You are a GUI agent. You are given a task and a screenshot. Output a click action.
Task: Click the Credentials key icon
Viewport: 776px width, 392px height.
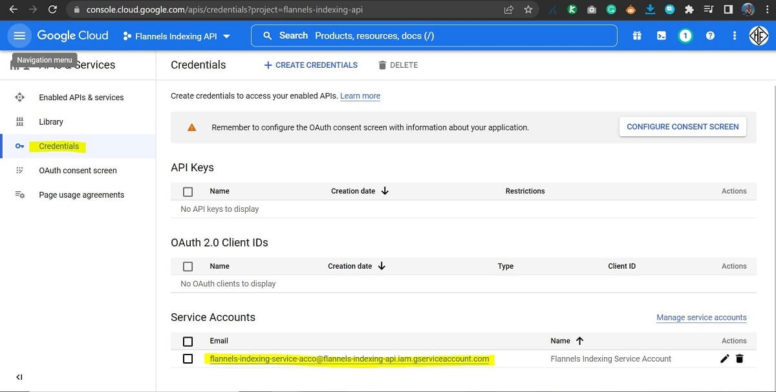(19, 147)
